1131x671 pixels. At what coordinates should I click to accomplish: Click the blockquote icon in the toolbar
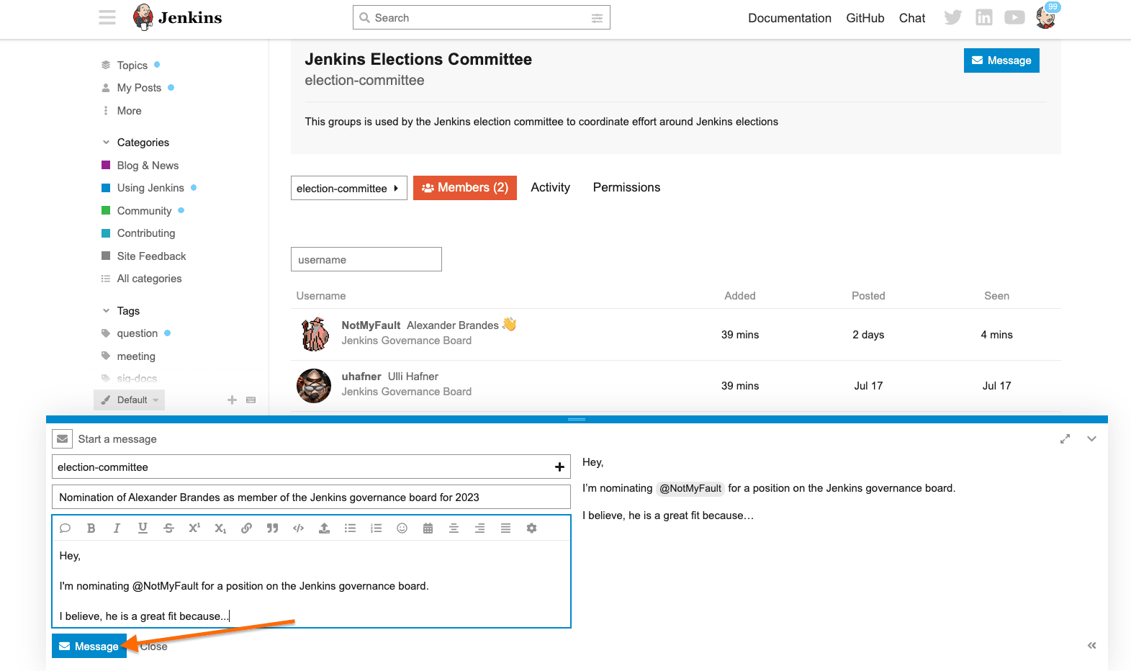coord(272,528)
